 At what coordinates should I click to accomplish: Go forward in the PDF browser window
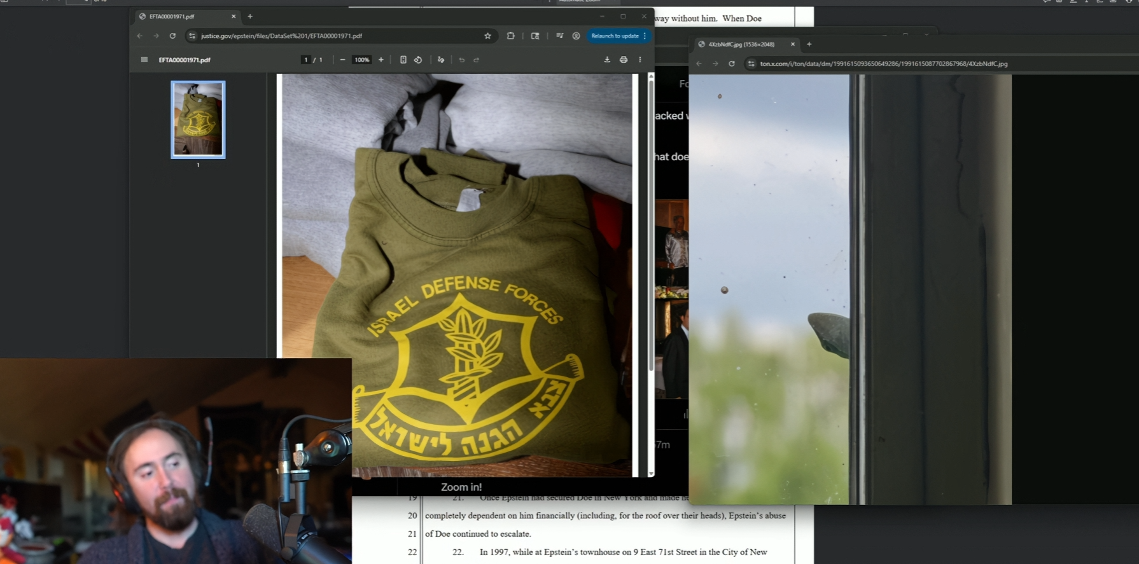pos(156,36)
